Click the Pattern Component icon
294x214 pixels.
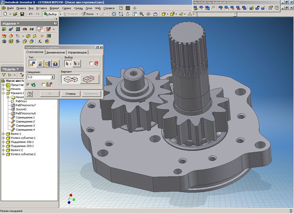(18, 29)
